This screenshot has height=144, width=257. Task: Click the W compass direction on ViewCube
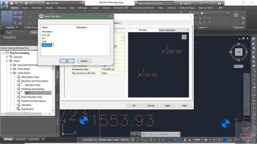[230, 52]
